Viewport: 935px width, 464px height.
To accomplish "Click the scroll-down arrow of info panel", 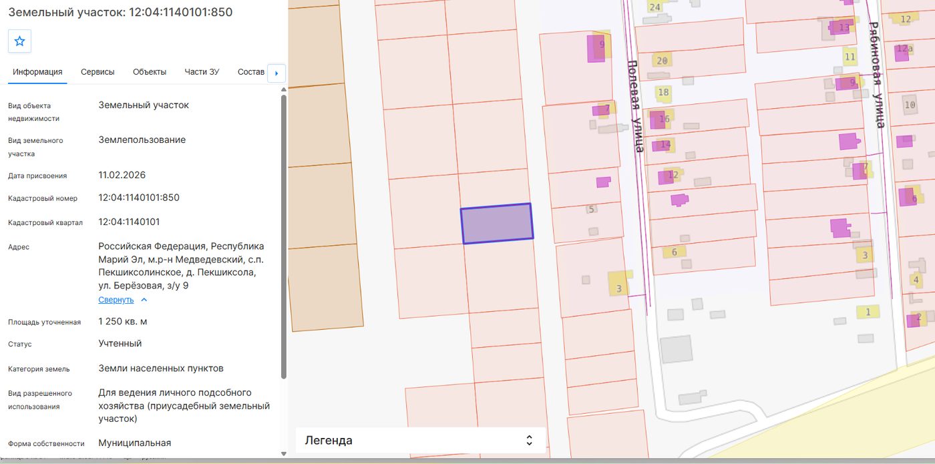I will 284,453.
